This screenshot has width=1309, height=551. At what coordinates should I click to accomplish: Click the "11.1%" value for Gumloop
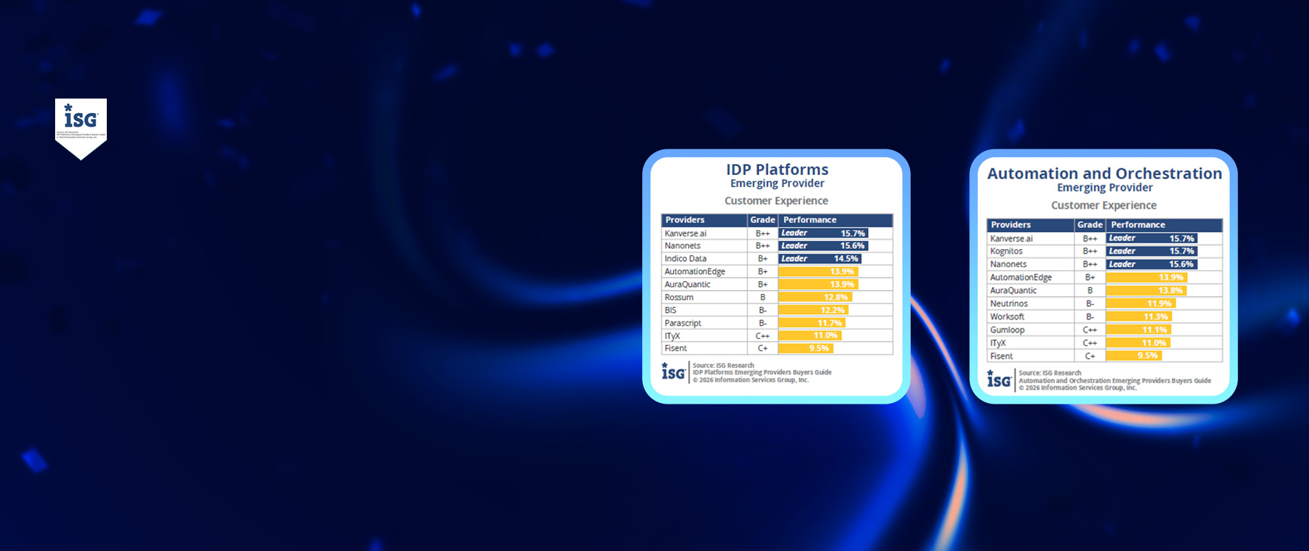coord(1155,330)
